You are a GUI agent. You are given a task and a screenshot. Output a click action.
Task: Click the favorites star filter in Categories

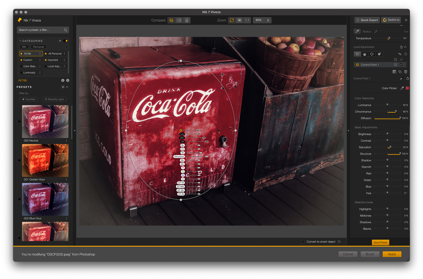pyautogui.click(x=67, y=47)
